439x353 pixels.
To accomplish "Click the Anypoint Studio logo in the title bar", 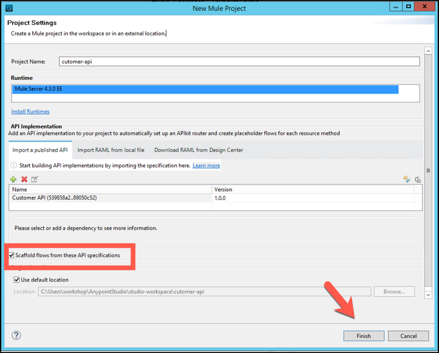I will click(x=9, y=8).
